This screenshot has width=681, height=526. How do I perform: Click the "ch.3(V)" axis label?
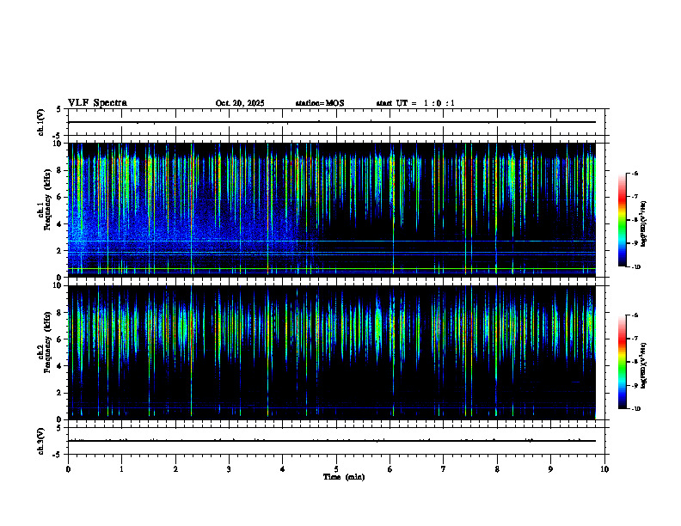click(x=40, y=441)
